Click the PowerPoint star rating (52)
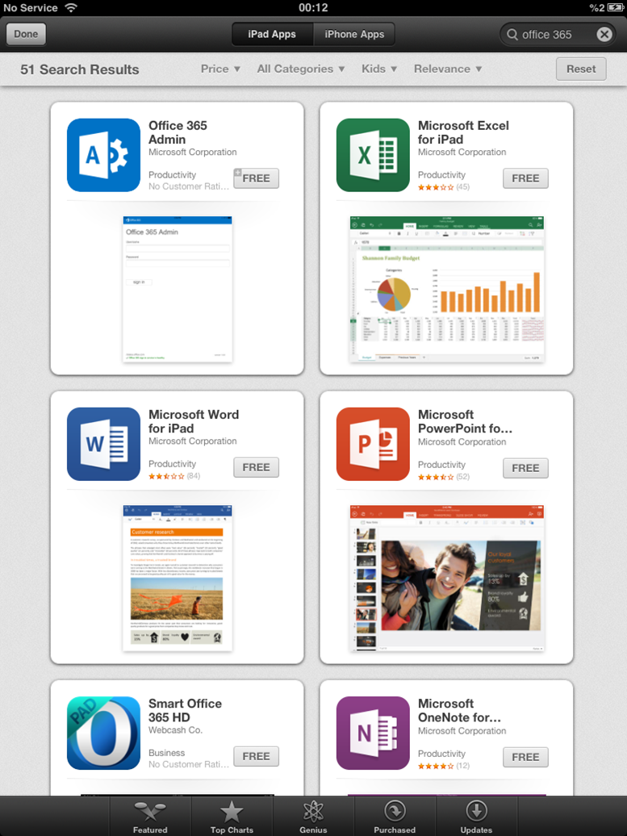The image size is (627, 836). [x=444, y=477]
